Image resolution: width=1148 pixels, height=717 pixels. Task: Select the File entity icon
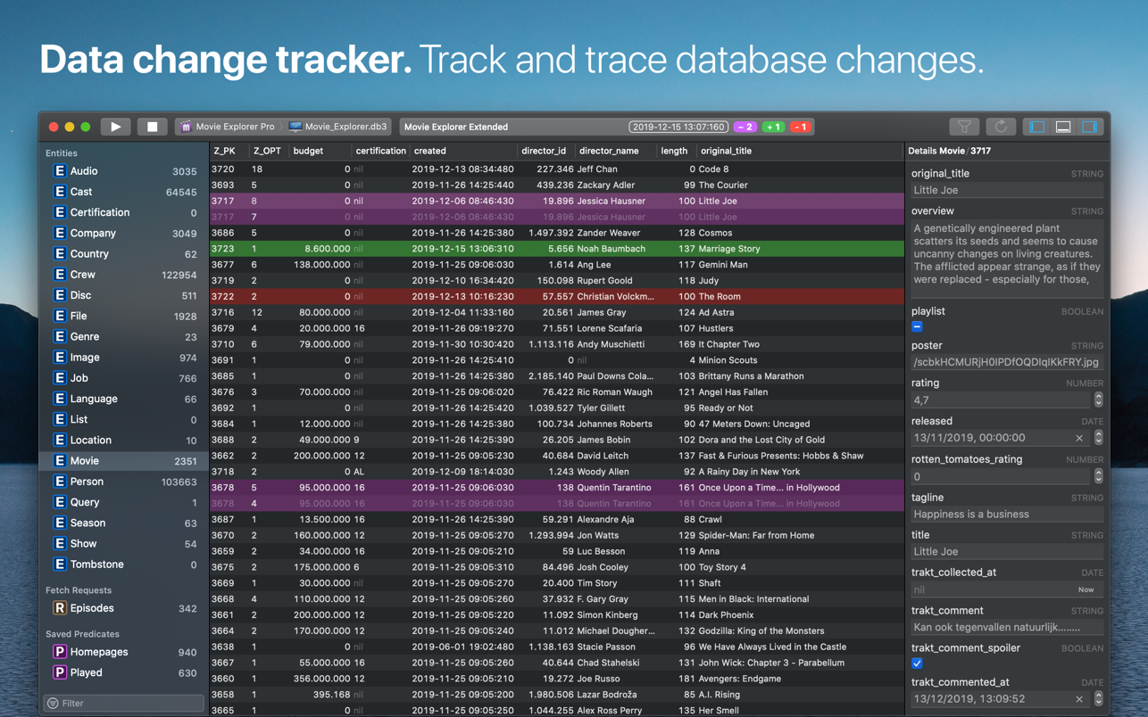(60, 316)
